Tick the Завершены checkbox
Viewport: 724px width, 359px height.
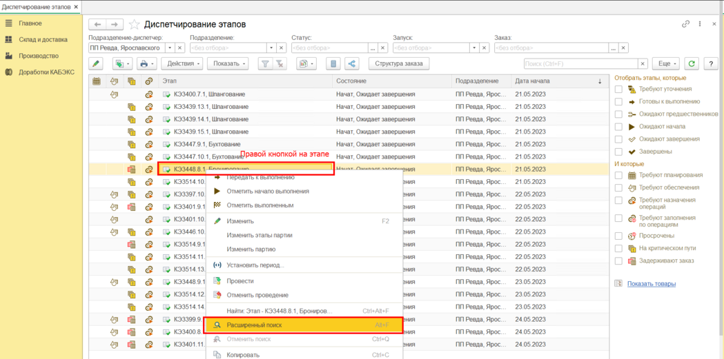tap(618, 151)
